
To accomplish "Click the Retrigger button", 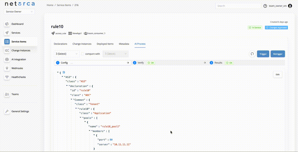I will click(278, 54).
